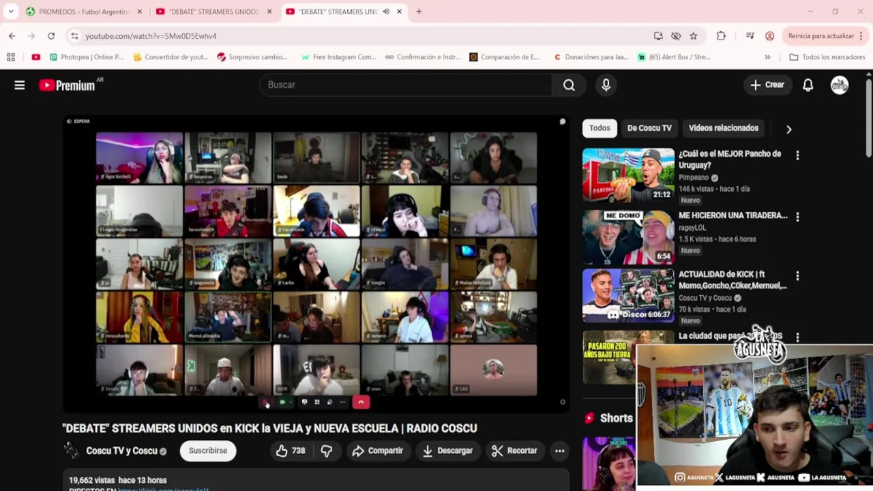Image resolution: width=873 pixels, height=491 pixels.
Task: Open the YouTube account avatar menu
Action: point(840,85)
